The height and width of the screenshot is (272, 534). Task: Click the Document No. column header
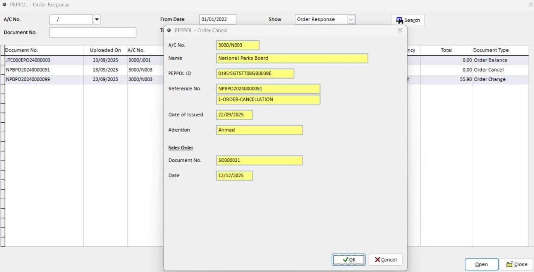pyautogui.click(x=44, y=50)
